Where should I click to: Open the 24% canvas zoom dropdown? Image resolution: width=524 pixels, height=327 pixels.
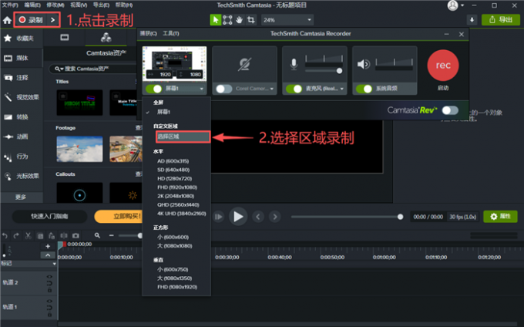[x=287, y=20]
